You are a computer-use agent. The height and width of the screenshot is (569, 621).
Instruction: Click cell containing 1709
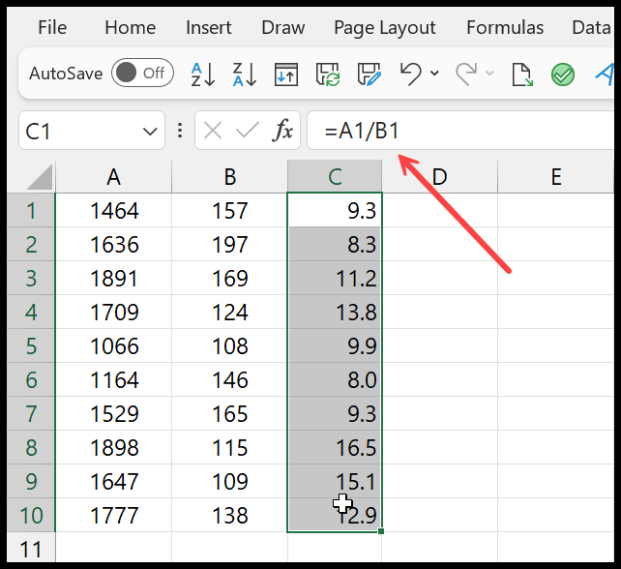(x=114, y=312)
